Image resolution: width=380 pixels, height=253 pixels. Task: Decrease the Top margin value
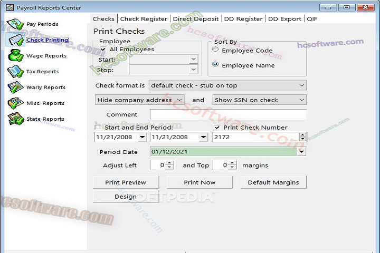(x=232, y=167)
